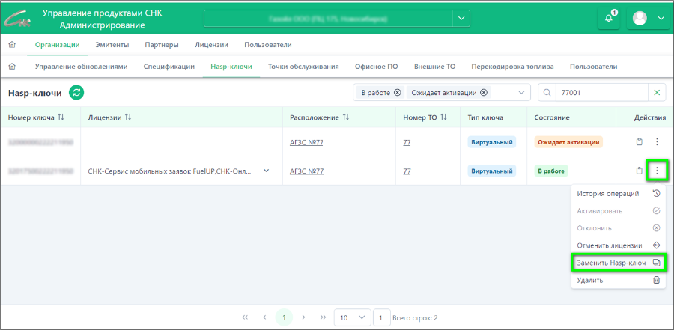Click the green refresh Hasp-ключи icon

click(x=76, y=93)
